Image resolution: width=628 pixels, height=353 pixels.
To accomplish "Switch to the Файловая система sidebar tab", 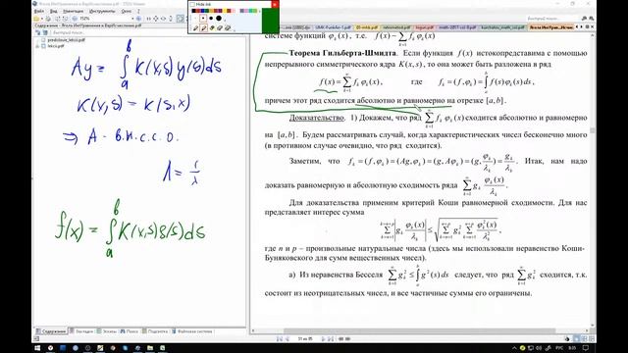I will [x=192, y=331].
